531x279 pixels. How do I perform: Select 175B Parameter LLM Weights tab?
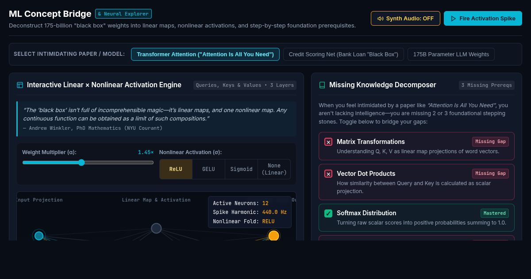click(x=451, y=54)
